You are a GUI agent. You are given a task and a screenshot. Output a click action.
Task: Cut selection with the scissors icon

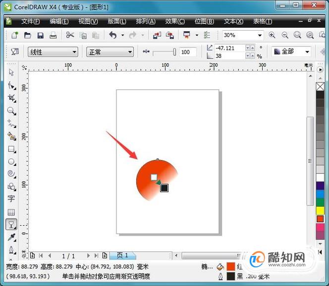coord(70,35)
